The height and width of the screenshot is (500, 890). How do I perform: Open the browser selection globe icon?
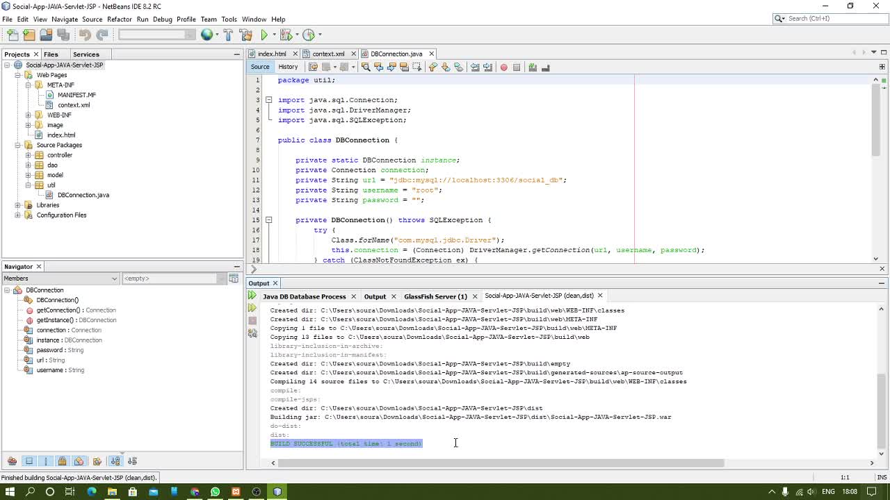207,34
